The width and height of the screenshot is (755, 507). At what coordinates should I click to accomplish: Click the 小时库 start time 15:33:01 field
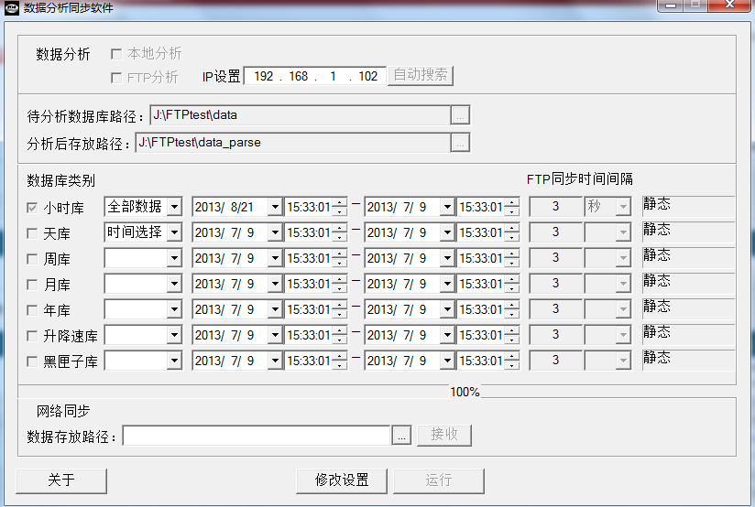pyautogui.click(x=309, y=208)
